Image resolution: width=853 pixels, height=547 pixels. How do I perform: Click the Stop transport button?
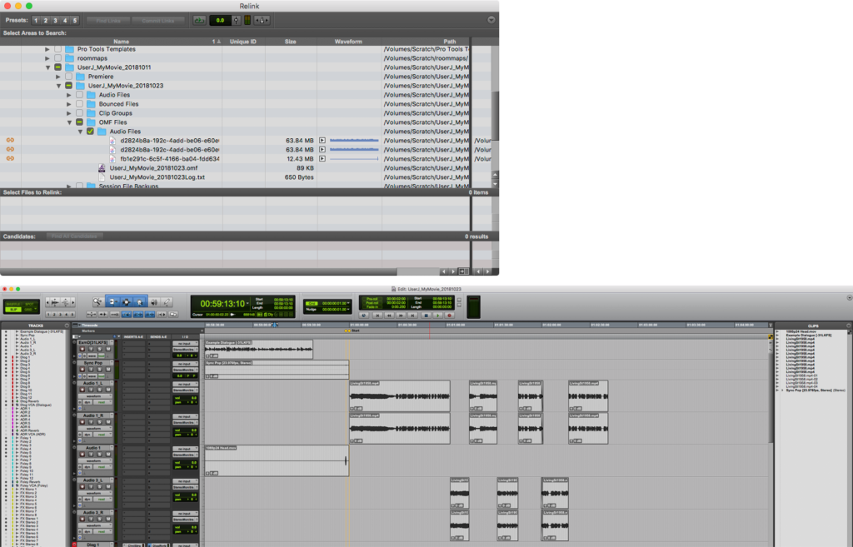tap(426, 316)
